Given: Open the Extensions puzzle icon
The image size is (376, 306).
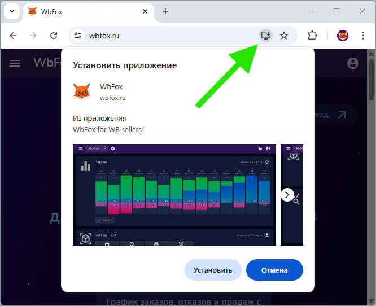Looking at the screenshot, I should coord(312,36).
